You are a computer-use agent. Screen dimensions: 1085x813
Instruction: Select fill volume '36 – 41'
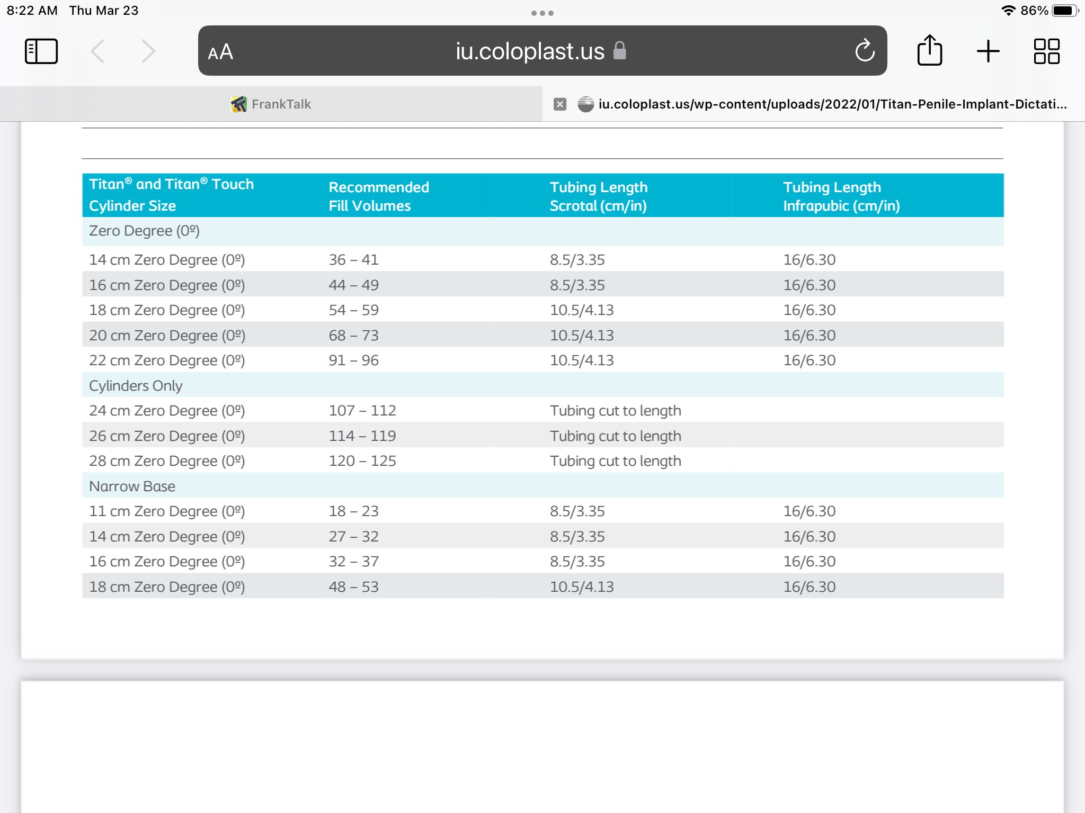coord(353,260)
